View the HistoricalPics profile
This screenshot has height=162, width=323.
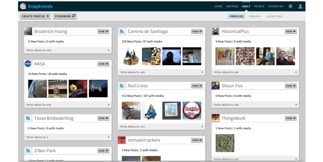[291, 32]
